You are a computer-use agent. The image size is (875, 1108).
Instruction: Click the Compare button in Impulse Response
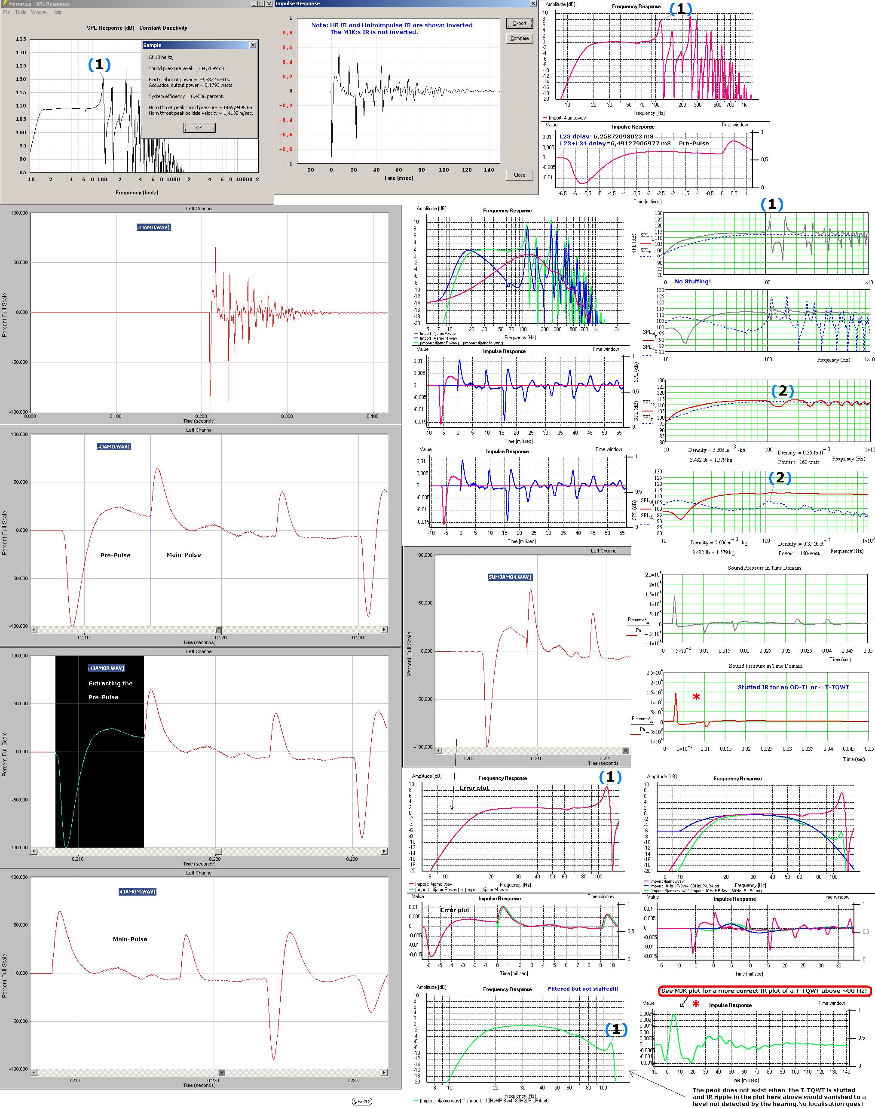tap(520, 38)
